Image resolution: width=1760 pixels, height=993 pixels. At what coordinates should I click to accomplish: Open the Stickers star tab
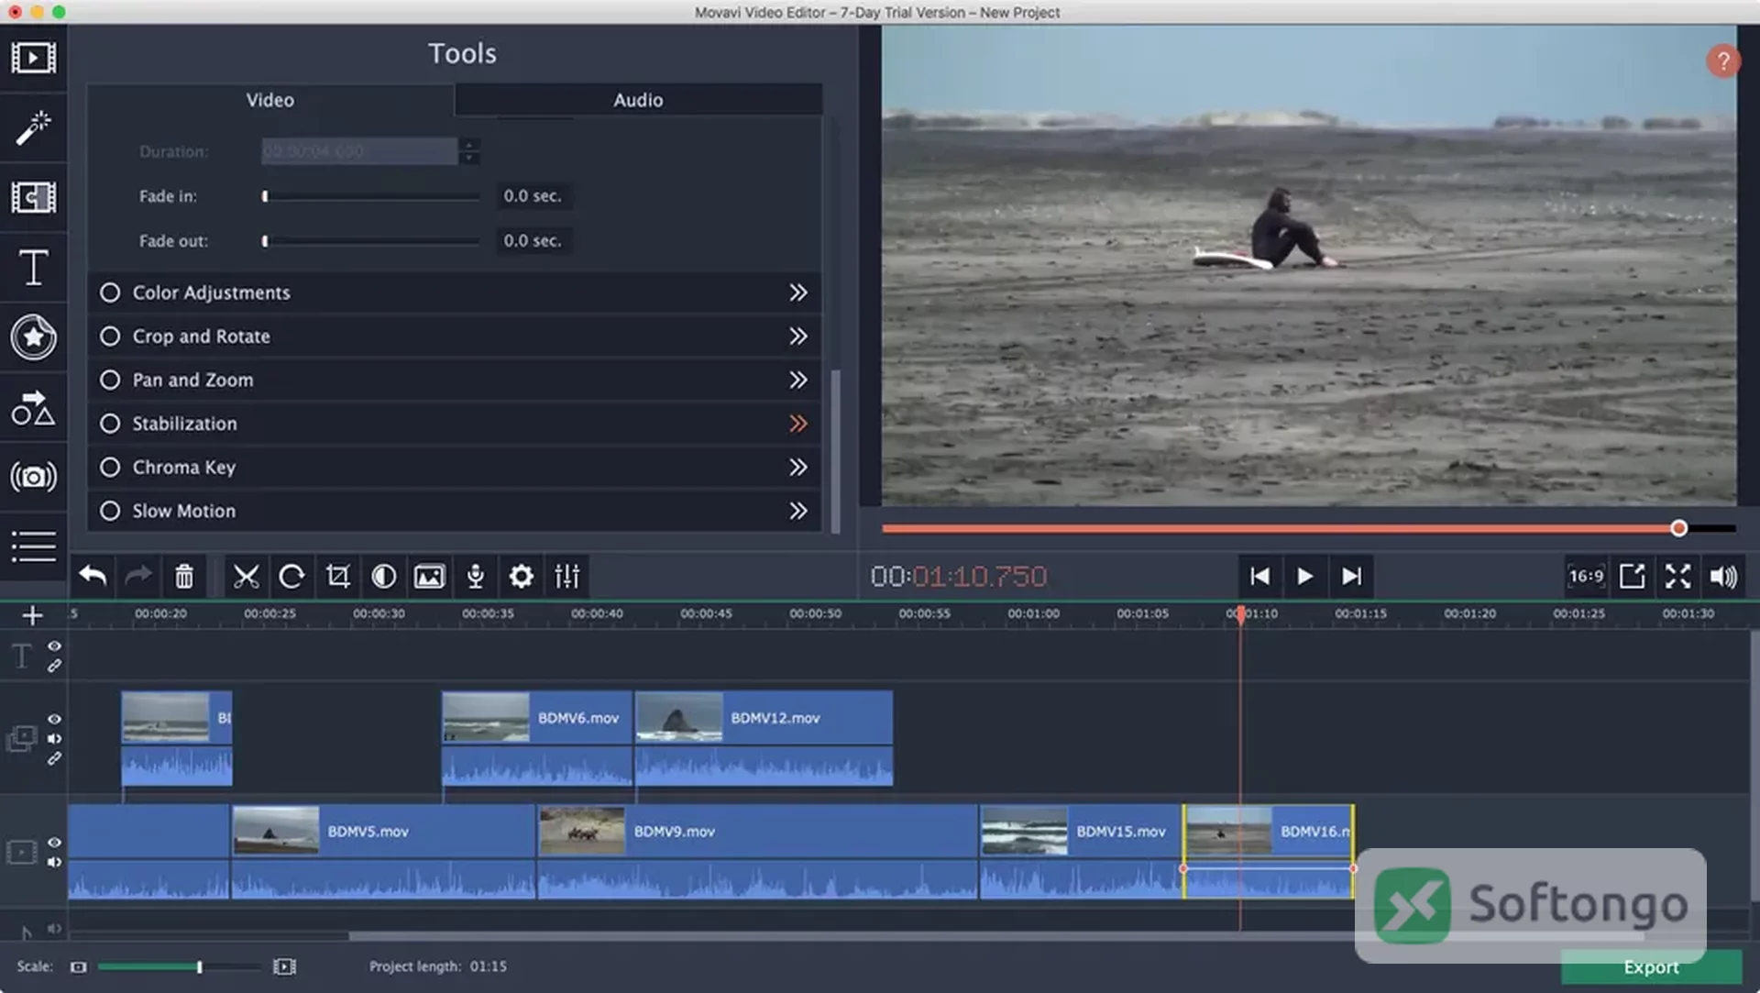(33, 337)
